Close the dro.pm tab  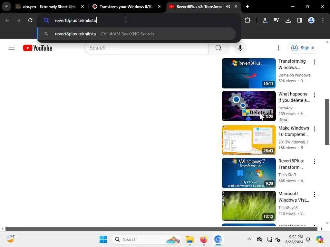click(82, 6)
